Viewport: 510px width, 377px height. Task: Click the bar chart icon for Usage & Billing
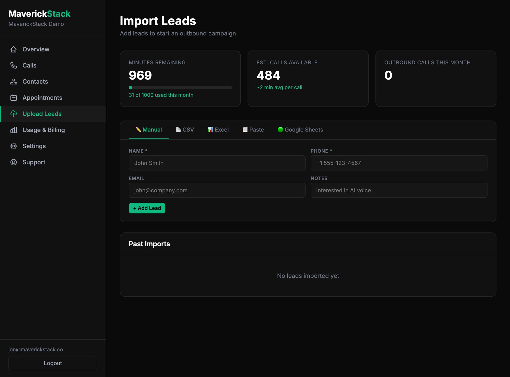(14, 130)
